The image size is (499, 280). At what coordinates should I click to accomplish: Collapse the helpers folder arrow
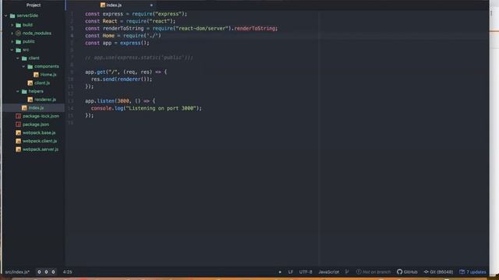(x=18, y=92)
